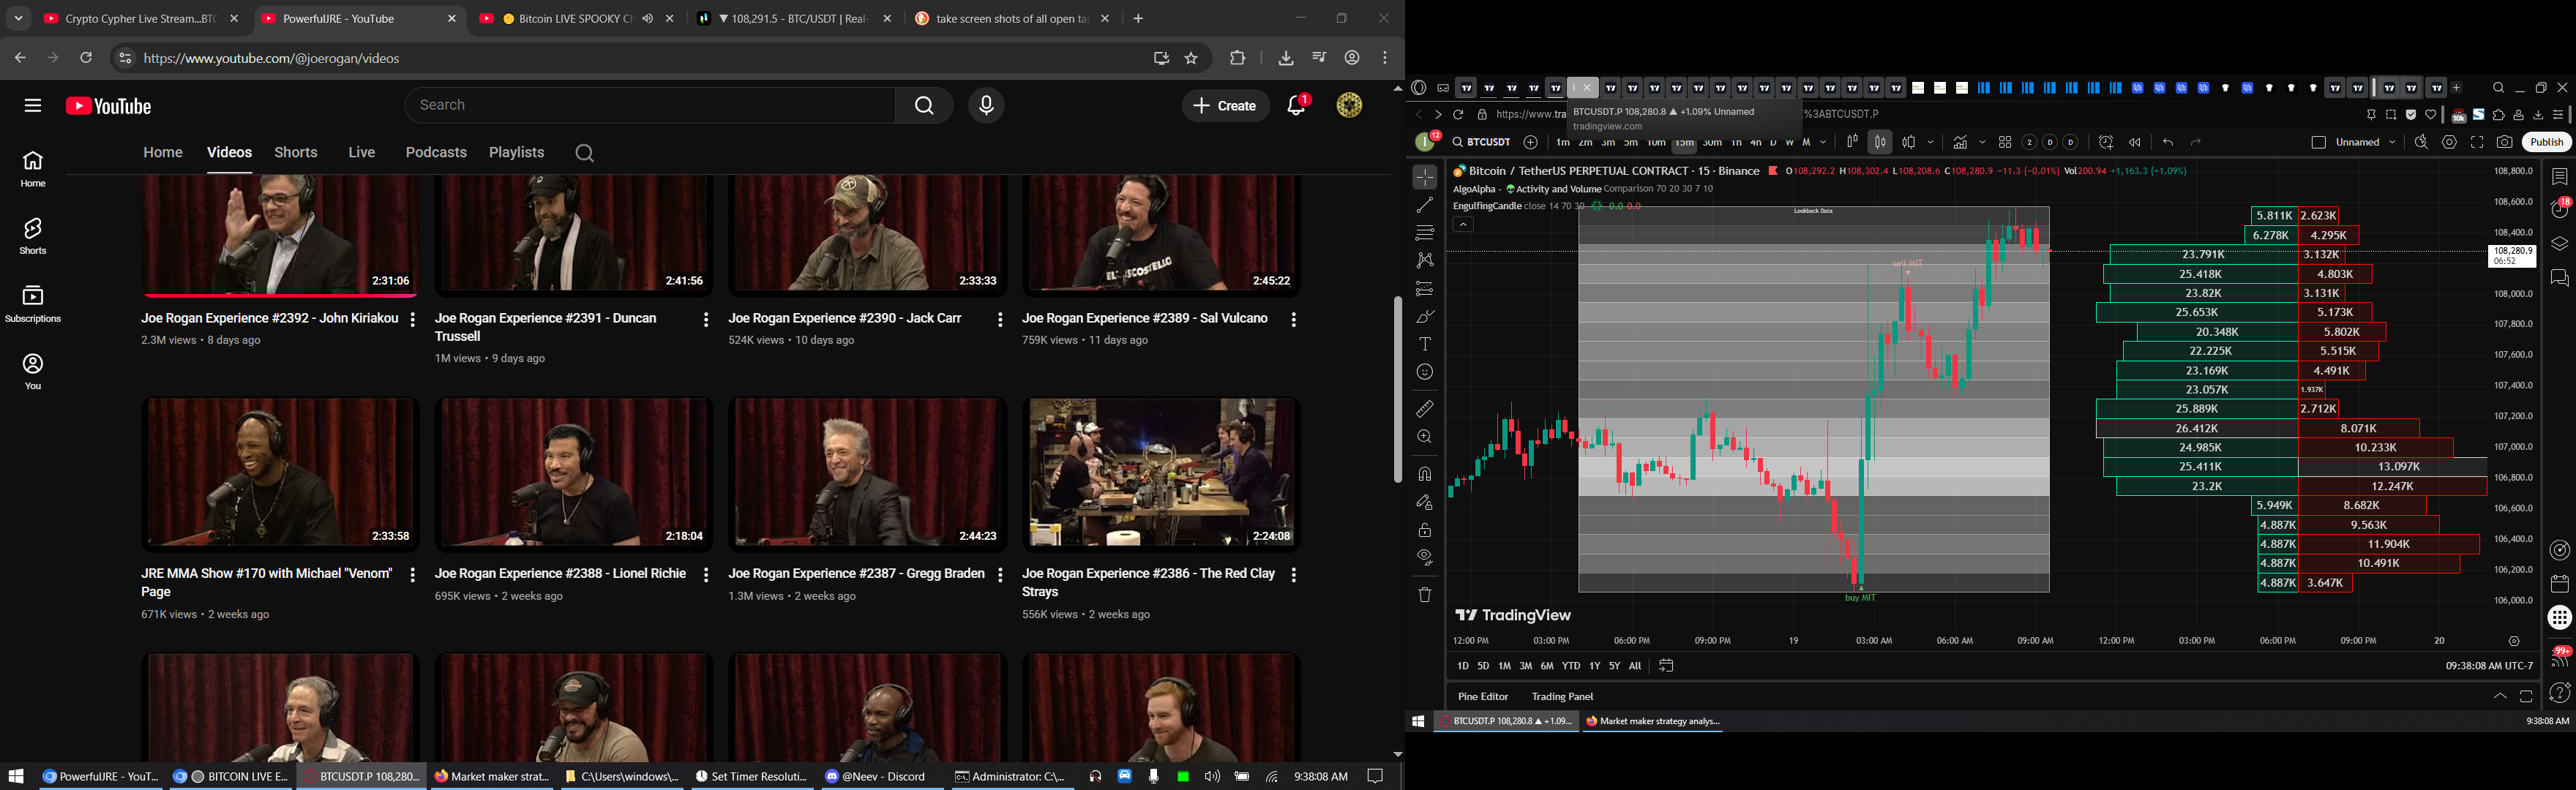Viewport: 2576px width, 790px height.
Task: Open the Unnamed layout dropdown arrow
Action: click(x=2392, y=143)
